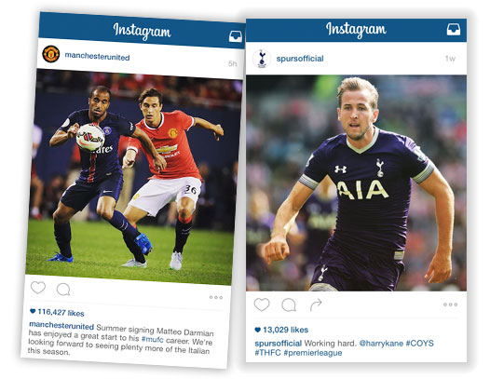Open Tottenham crest profile picture
Screen dimensions: 490x379
262,59
